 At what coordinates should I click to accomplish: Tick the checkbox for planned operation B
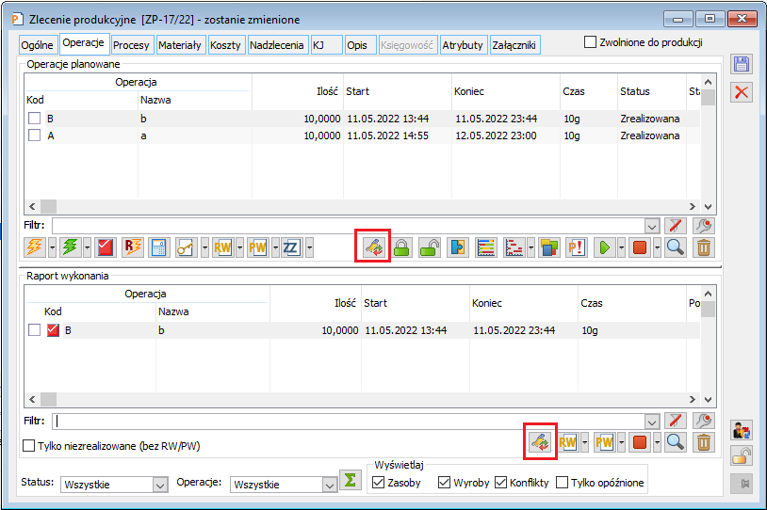[34, 119]
